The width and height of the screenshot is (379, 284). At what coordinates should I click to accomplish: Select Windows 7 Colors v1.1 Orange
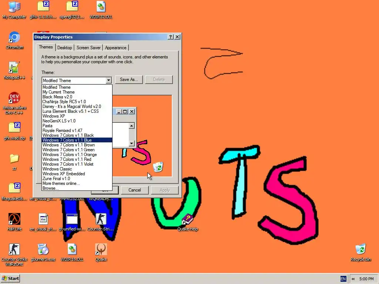pyautogui.click(x=77, y=155)
